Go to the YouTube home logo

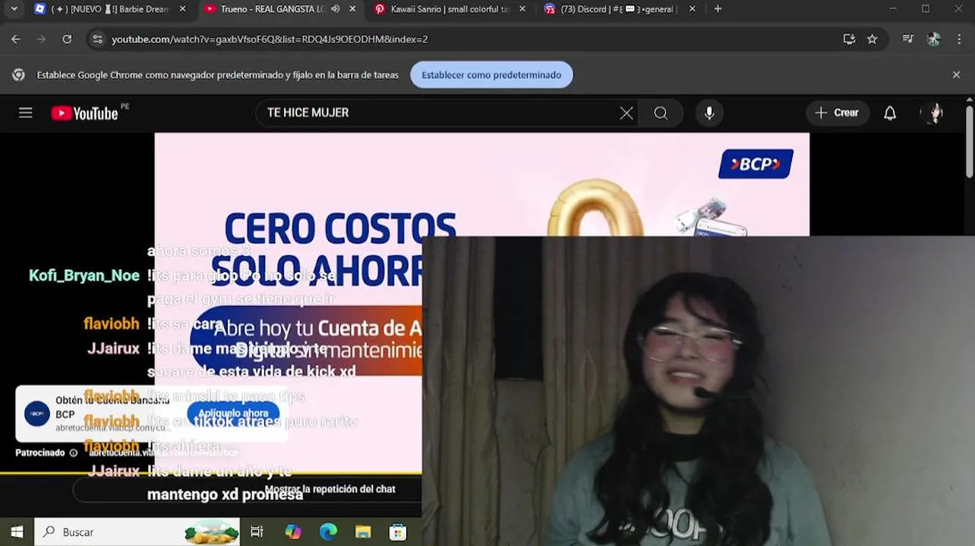click(x=85, y=113)
